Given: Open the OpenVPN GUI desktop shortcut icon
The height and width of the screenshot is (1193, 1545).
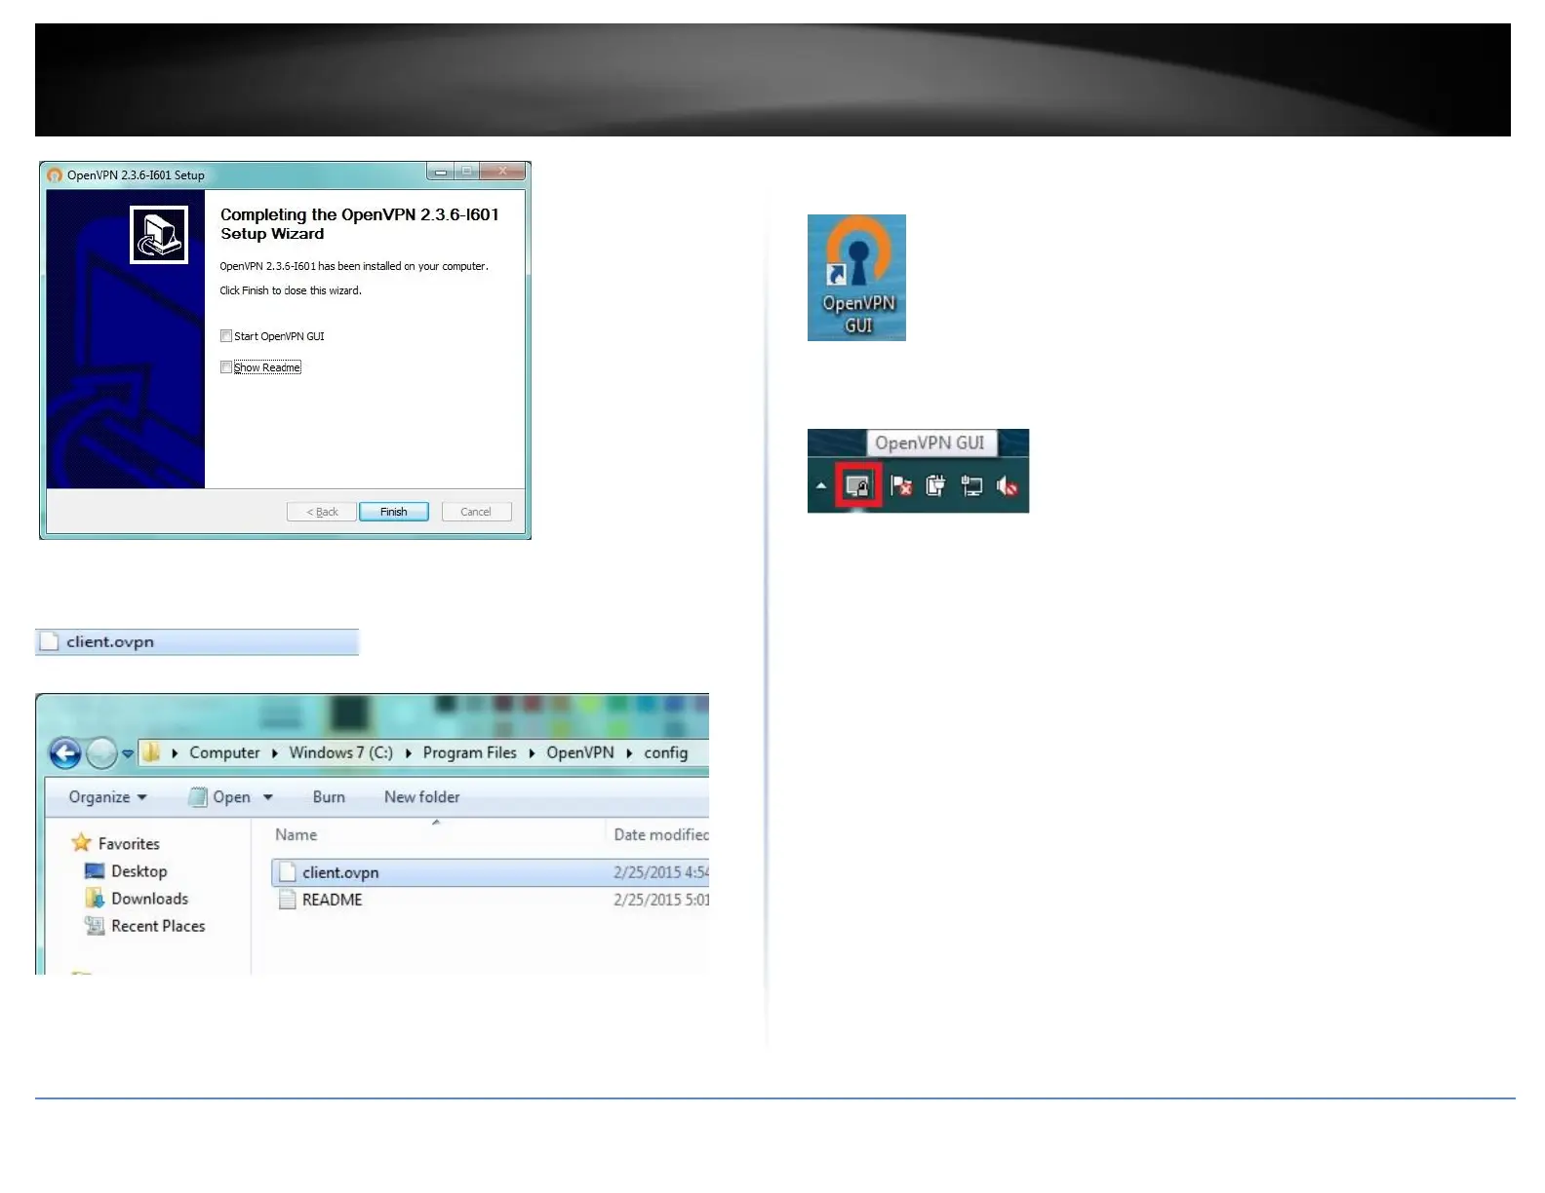Looking at the screenshot, I should (856, 278).
